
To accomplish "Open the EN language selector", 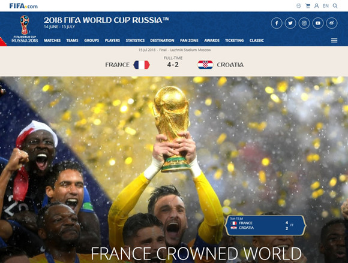I will point(326,6).
